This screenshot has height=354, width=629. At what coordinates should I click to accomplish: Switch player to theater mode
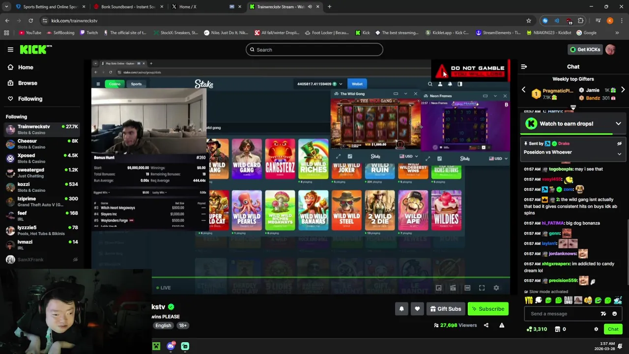coord(467,288)
